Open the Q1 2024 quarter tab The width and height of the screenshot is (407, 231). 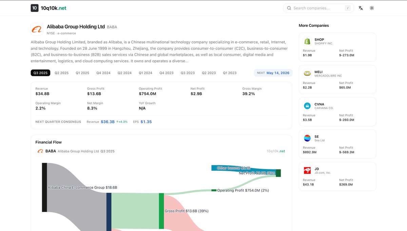(x=146, y=73)
